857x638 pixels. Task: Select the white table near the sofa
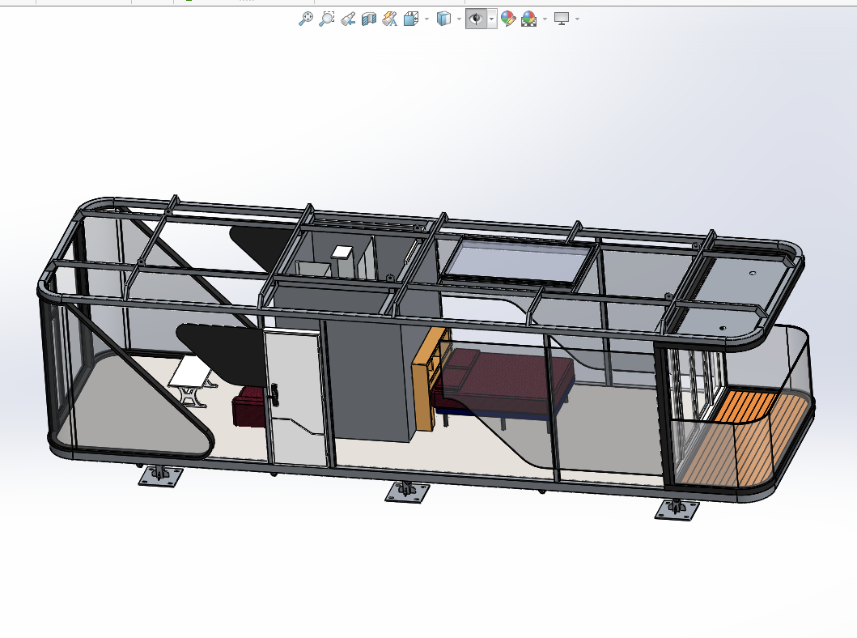pyautogui.click(x=191, y=373)
